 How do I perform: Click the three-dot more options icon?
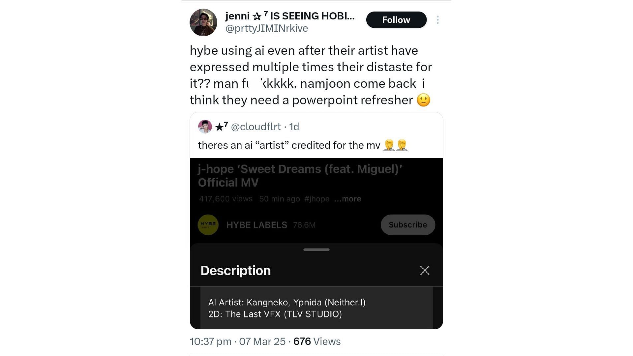click(x=439, y=19)
